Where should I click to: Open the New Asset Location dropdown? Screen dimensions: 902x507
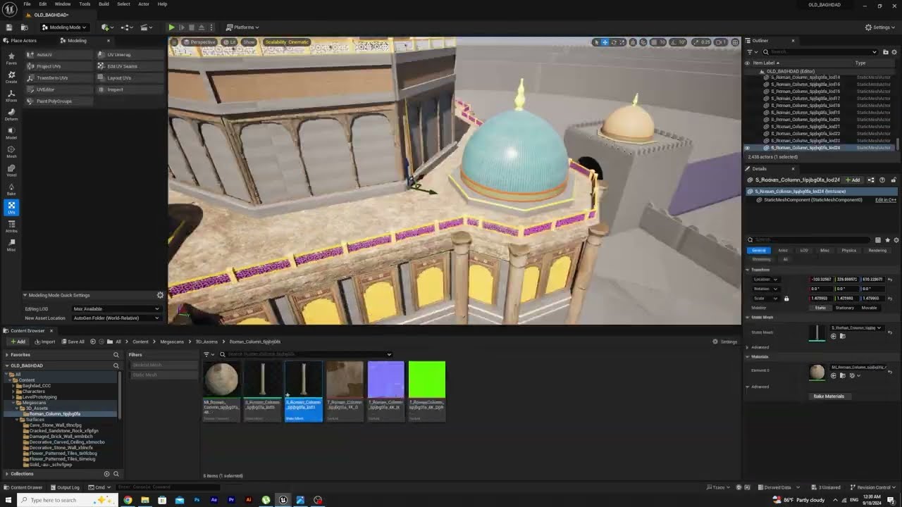[x=116, y=318]
